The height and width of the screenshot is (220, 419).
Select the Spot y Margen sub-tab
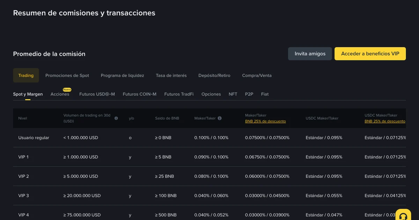tap(28, 94)
